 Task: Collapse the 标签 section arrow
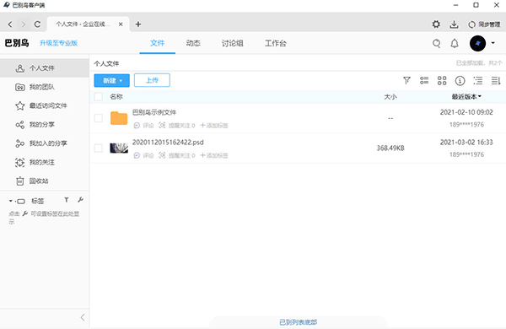click(x=11, y=201)
